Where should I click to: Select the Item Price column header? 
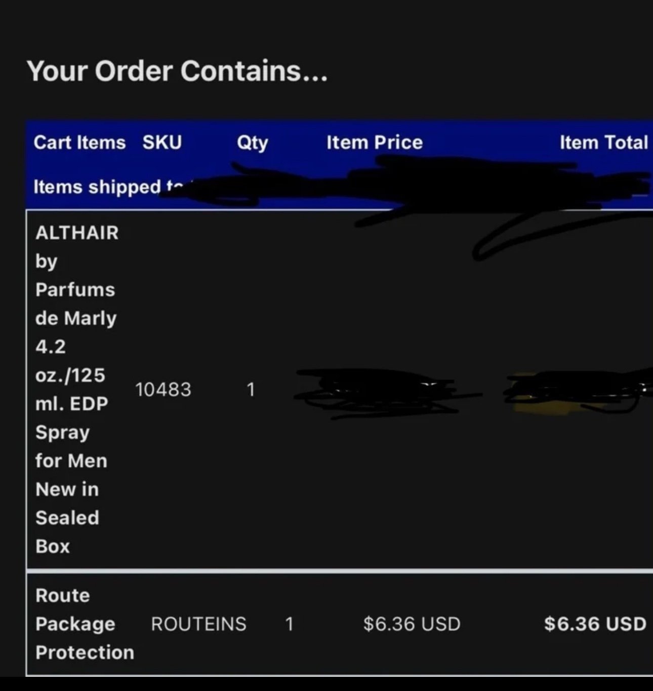click(375, 143)
